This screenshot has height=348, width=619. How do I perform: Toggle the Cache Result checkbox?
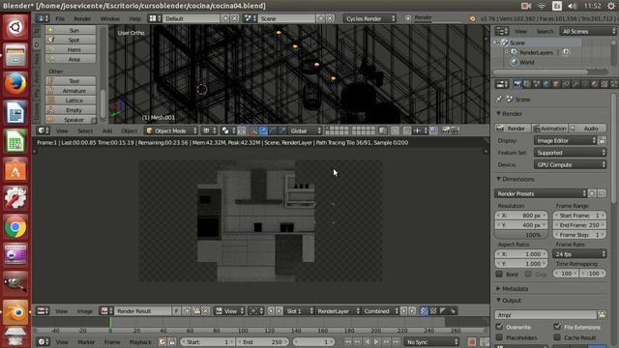point(557,337)
